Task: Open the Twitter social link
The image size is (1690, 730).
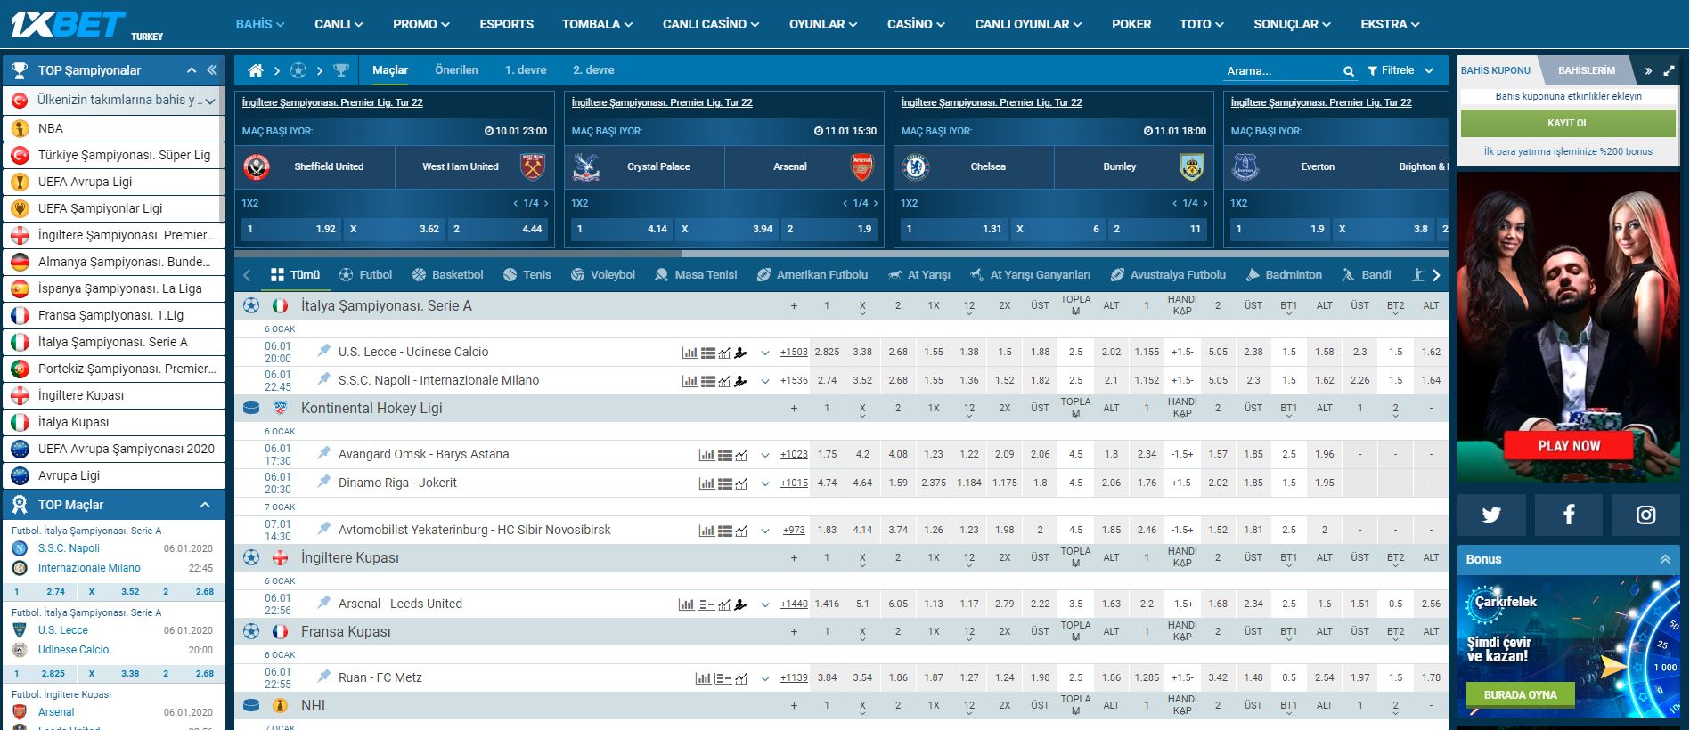Action: [x=1491, y=514]
